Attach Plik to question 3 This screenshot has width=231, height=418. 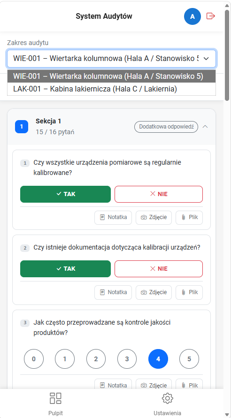[189, 384]
